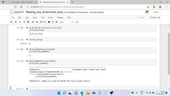Open browser settings and more menu
The image size is (170, 96).
(x=166, y=7)
